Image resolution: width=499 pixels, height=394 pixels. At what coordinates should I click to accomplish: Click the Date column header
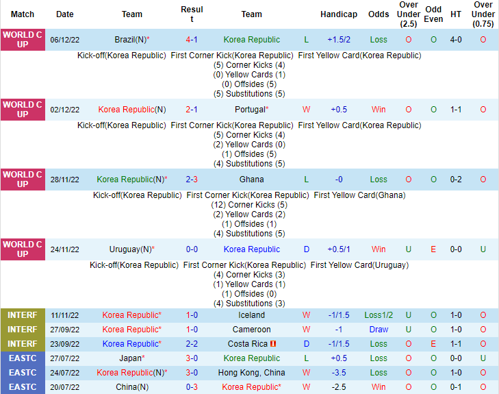click(x=65, y=14)
